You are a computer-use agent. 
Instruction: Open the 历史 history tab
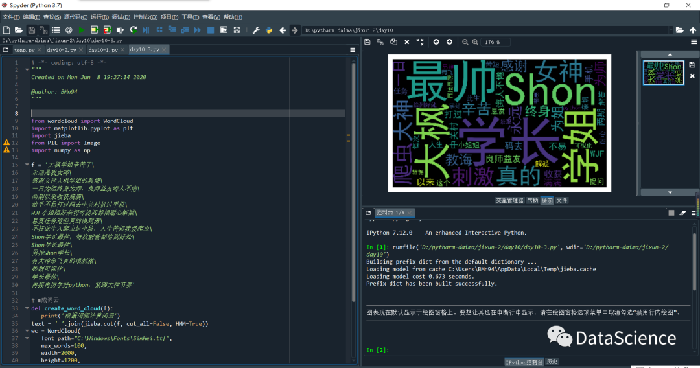point(552,362)
